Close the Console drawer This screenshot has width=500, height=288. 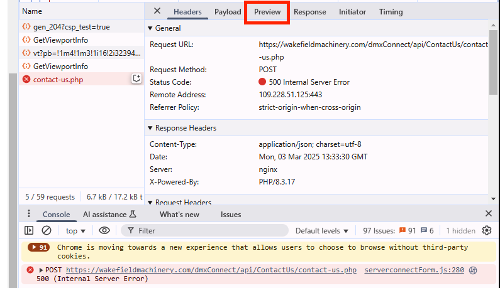pyautogui.click(x=488, y=214)
